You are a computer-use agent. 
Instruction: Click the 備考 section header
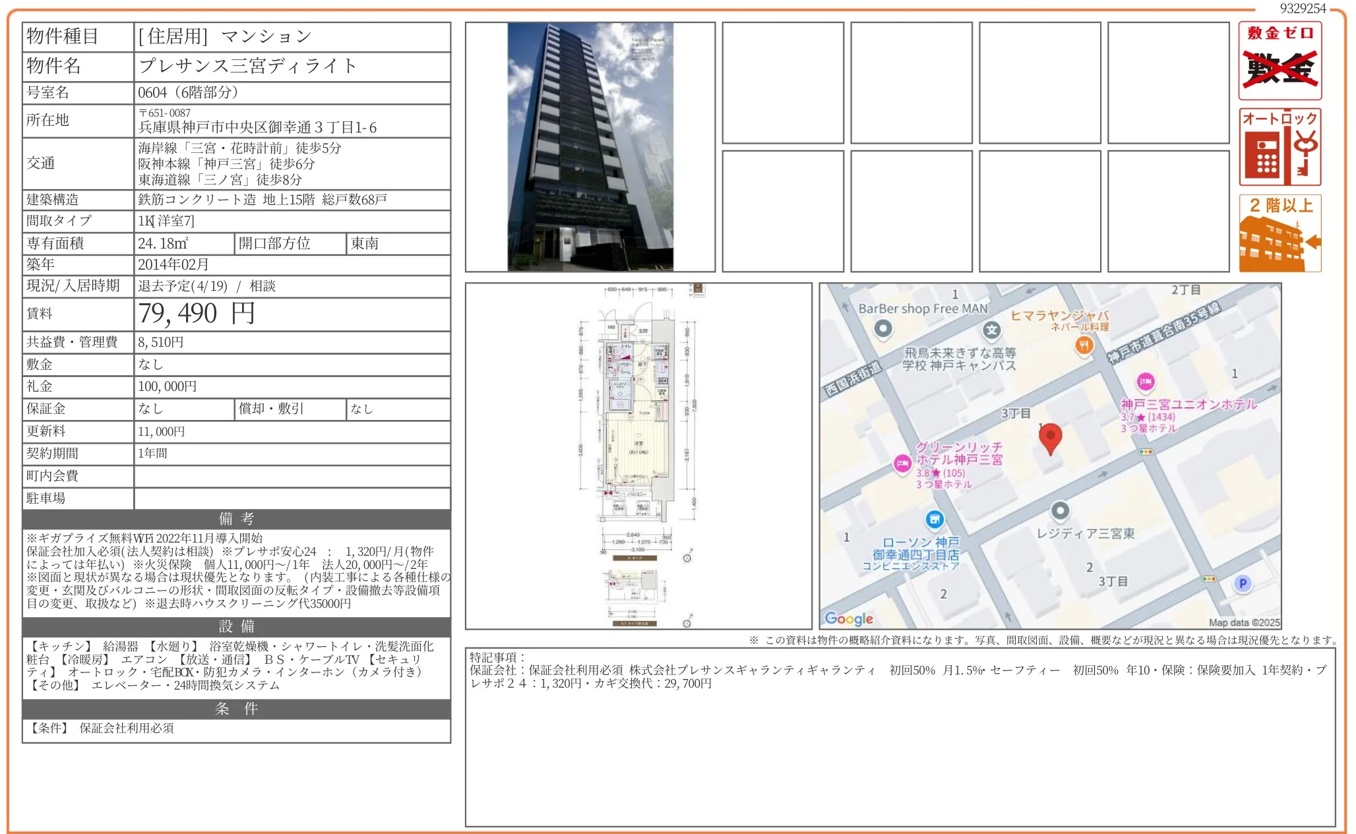coord(236,519)
